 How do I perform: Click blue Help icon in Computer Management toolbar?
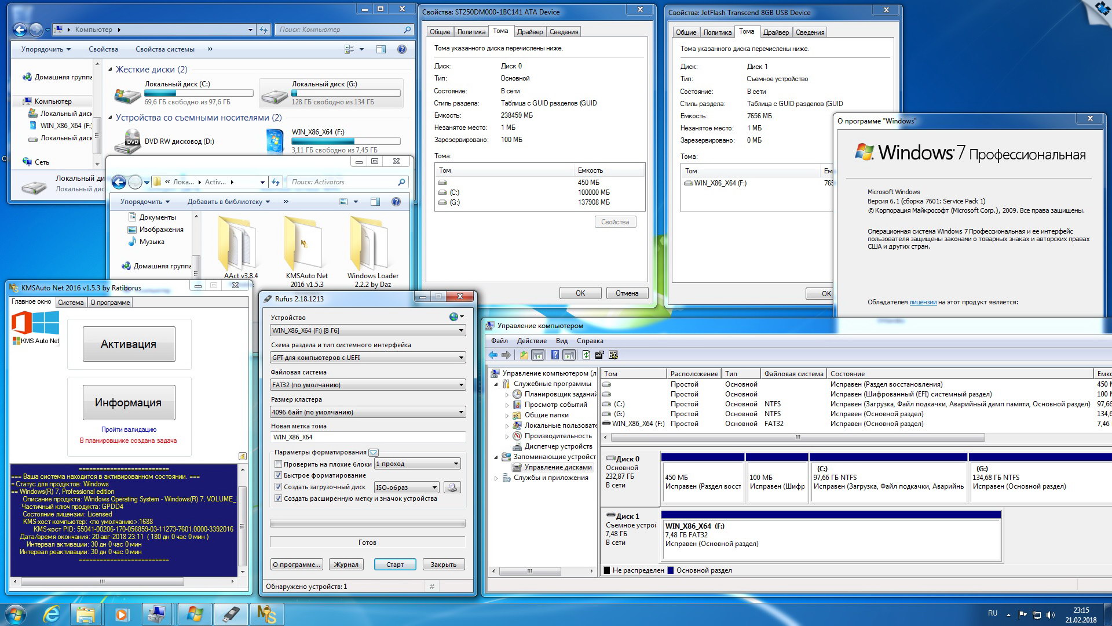pyautogui.click(x=555, y=355)
